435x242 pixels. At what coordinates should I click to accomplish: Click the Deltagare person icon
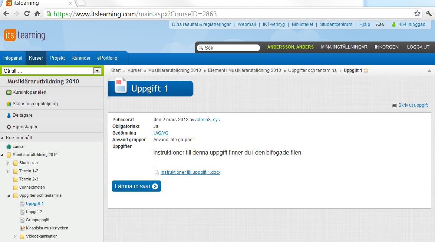(9, 115)
